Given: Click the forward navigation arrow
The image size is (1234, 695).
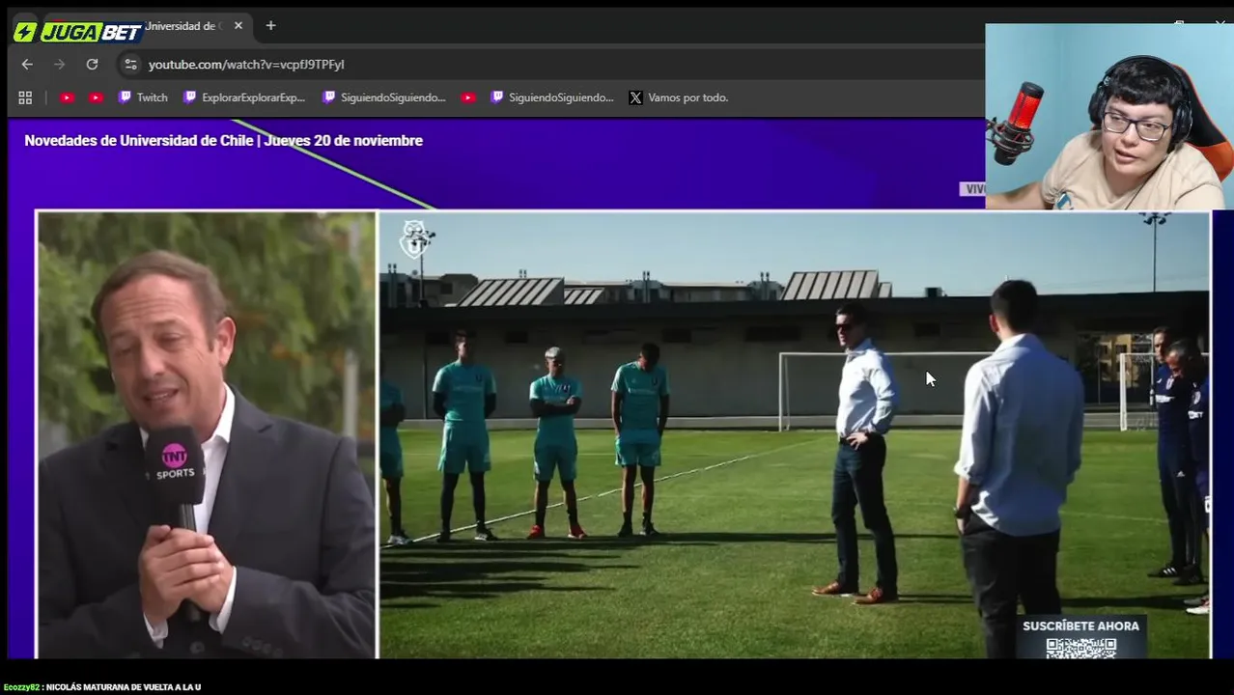Looking at the screenshot, I should [60, 65].
